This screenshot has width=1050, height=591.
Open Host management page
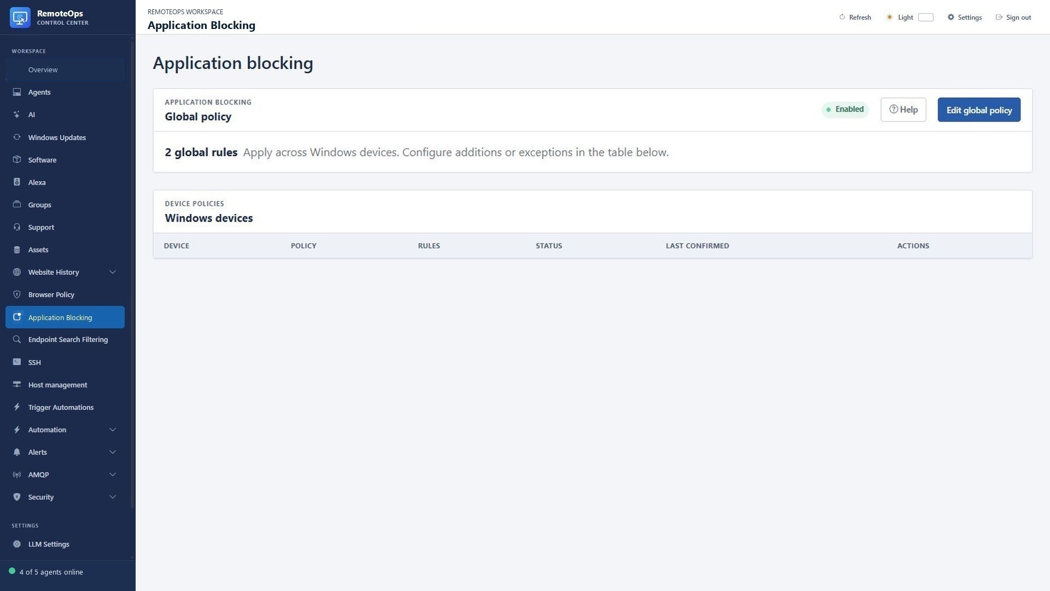tap(65, 385)
